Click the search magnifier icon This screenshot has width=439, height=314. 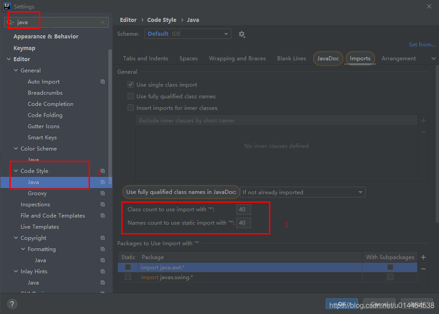pos(10,22)
